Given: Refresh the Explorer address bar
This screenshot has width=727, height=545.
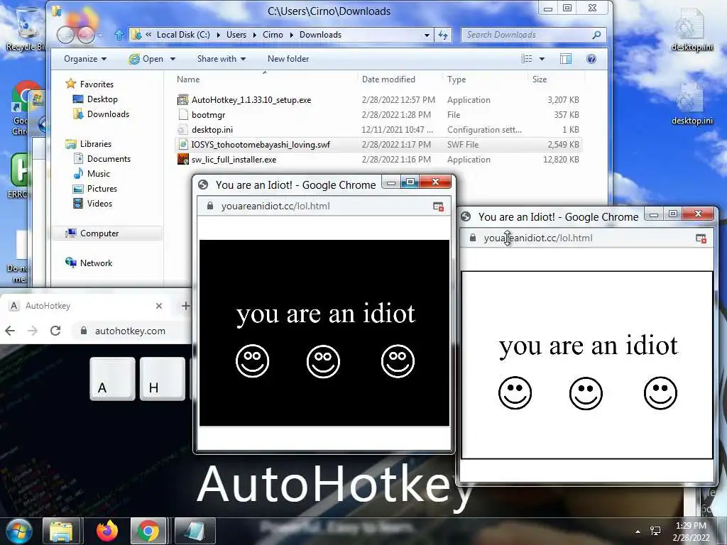Looking at the screenshot, I should pos(443,35).
